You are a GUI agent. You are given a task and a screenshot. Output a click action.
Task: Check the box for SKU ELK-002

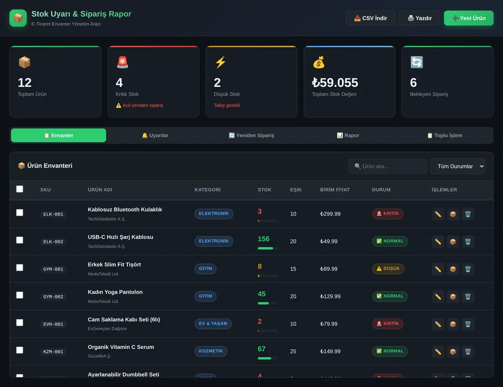[x=20, y=240]
